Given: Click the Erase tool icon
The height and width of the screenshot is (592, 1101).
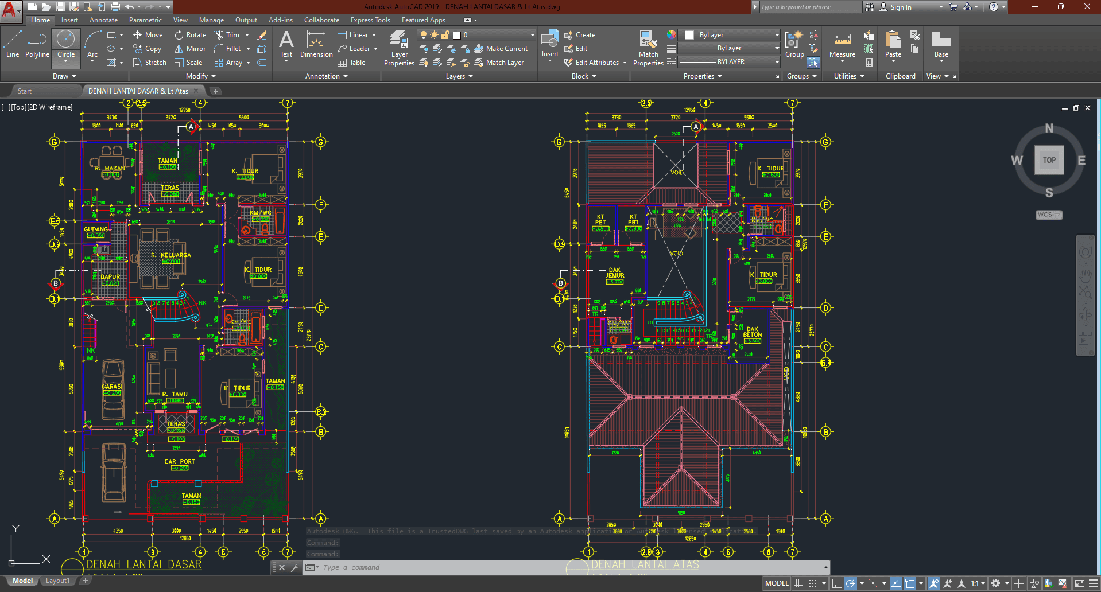Looking at the screenshot, I should [x=262, y=35].
